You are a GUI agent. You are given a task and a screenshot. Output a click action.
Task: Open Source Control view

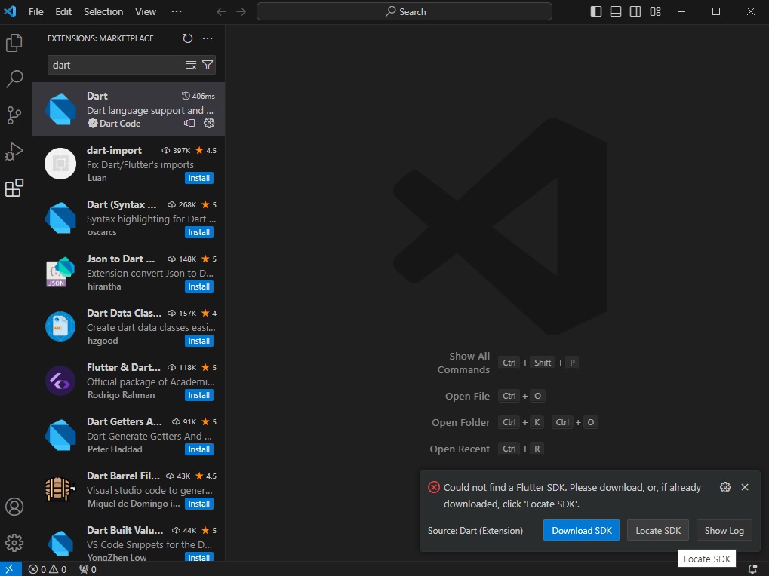tap(14, 115)
